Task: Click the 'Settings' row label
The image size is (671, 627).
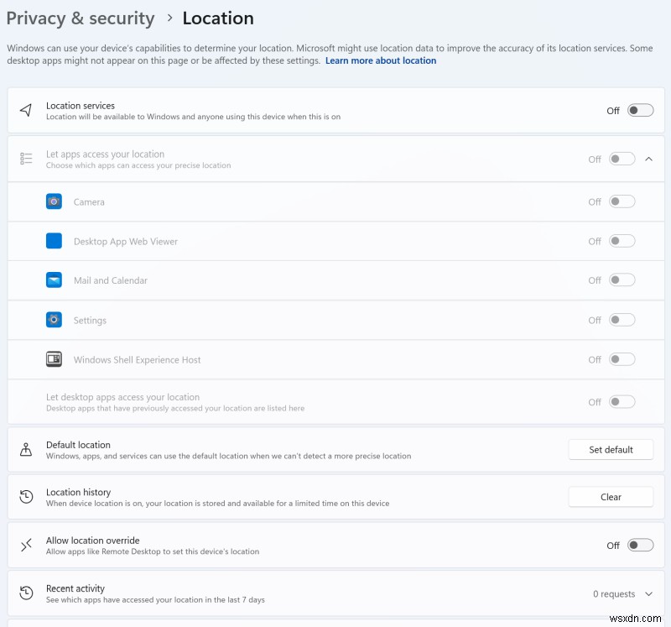Action: (x=90, y=321)
